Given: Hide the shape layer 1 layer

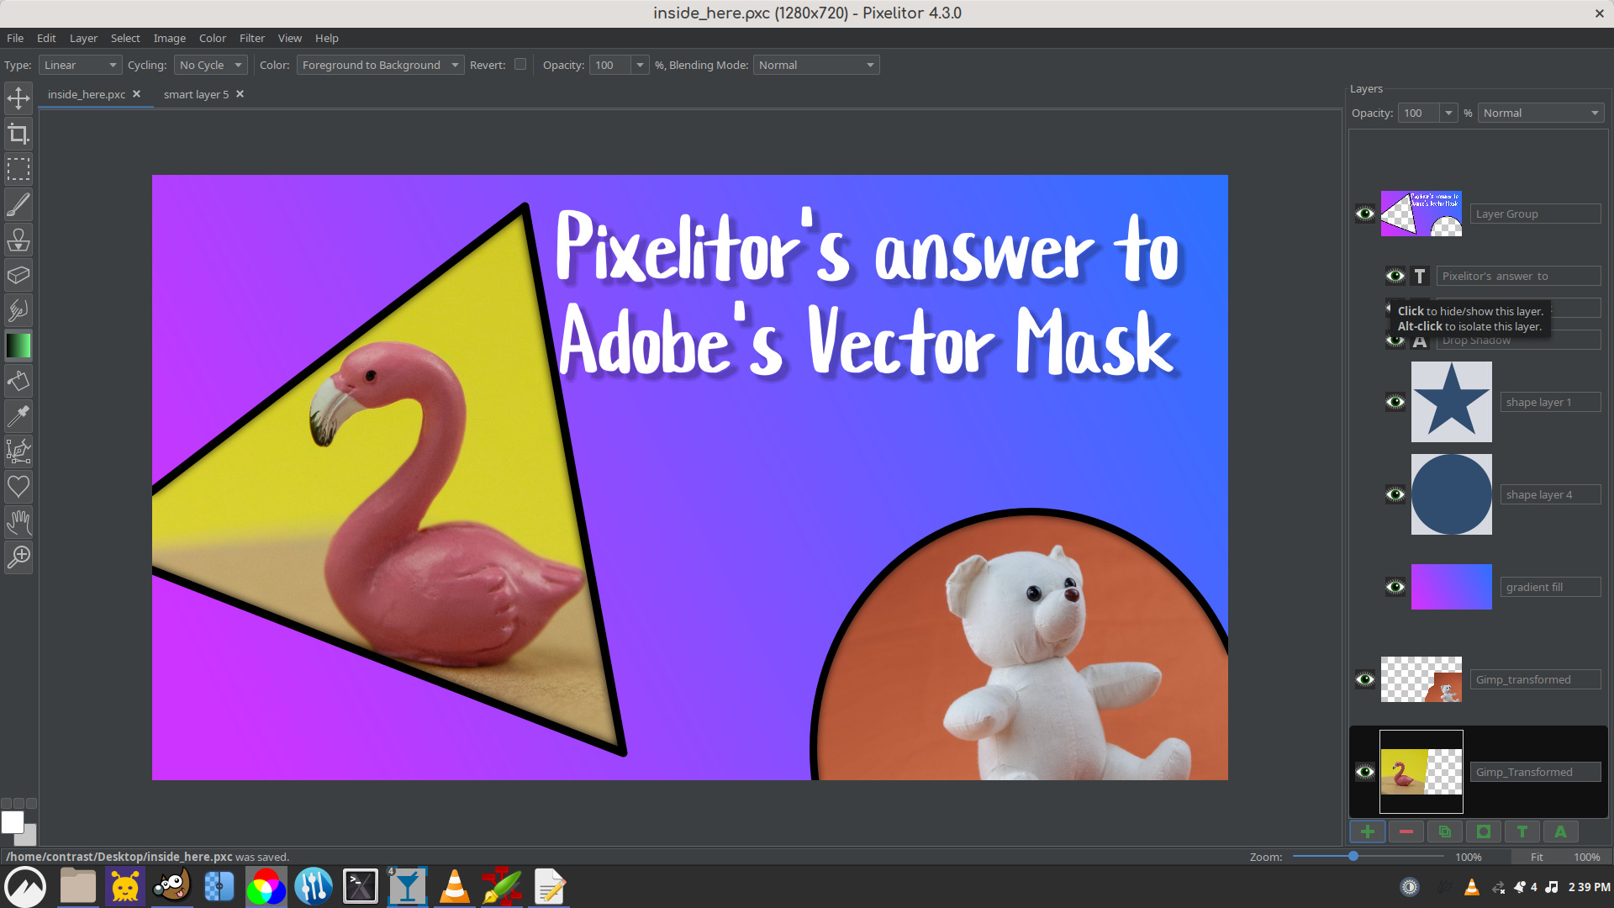Looking at the screenshot, I should 1395,402.
